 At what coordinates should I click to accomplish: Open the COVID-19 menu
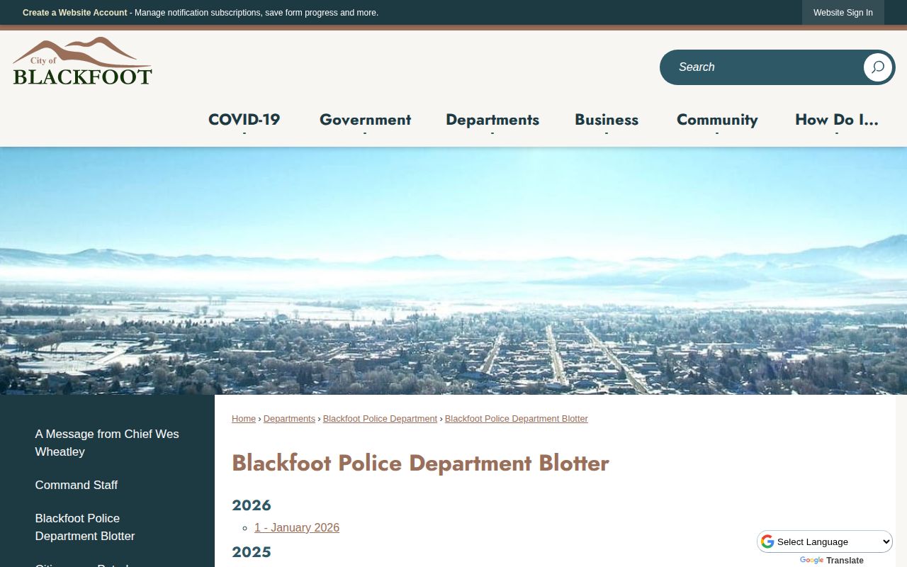pos(244,120)
